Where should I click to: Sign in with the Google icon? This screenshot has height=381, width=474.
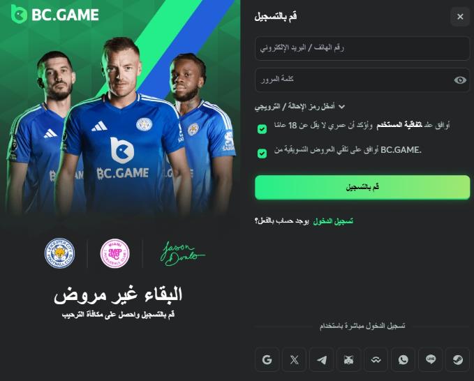tap(267, 359)
